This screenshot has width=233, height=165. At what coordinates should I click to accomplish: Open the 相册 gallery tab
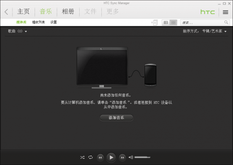(68, 12)
